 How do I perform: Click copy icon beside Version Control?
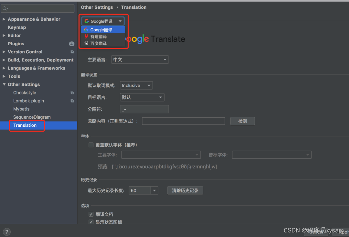tap(72, 52)
